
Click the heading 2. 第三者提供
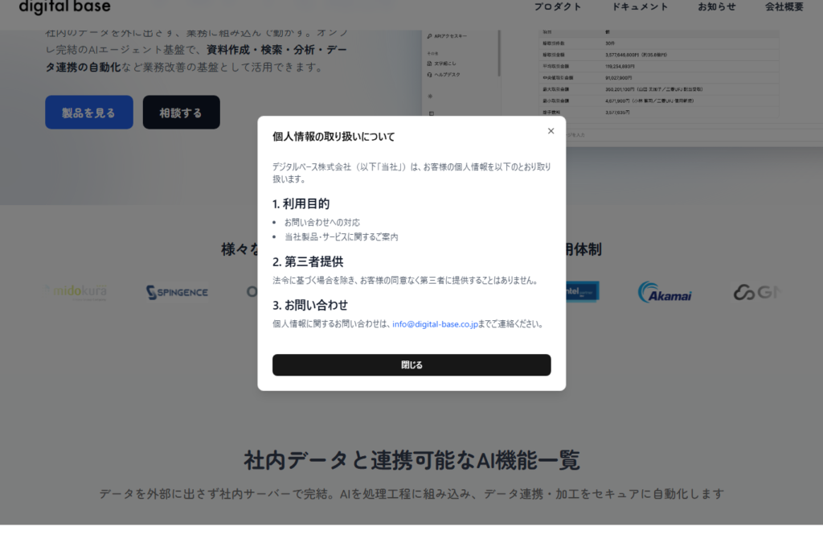(308, 261)
